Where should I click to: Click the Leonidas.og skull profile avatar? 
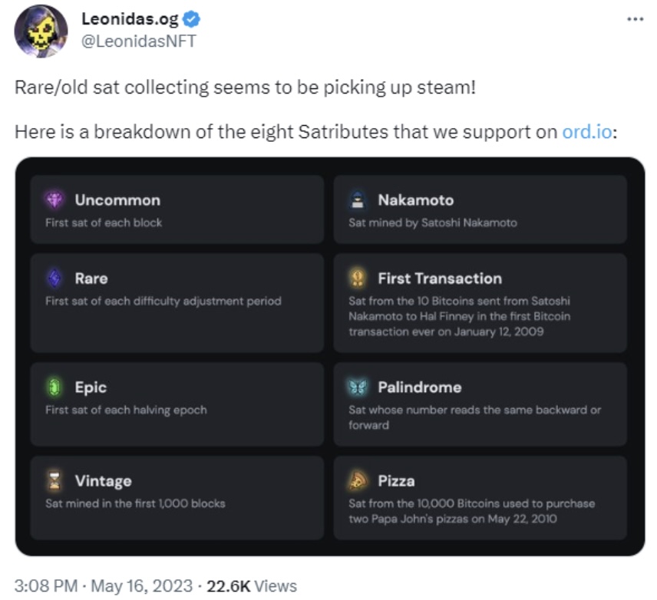[x=41, y=31]
